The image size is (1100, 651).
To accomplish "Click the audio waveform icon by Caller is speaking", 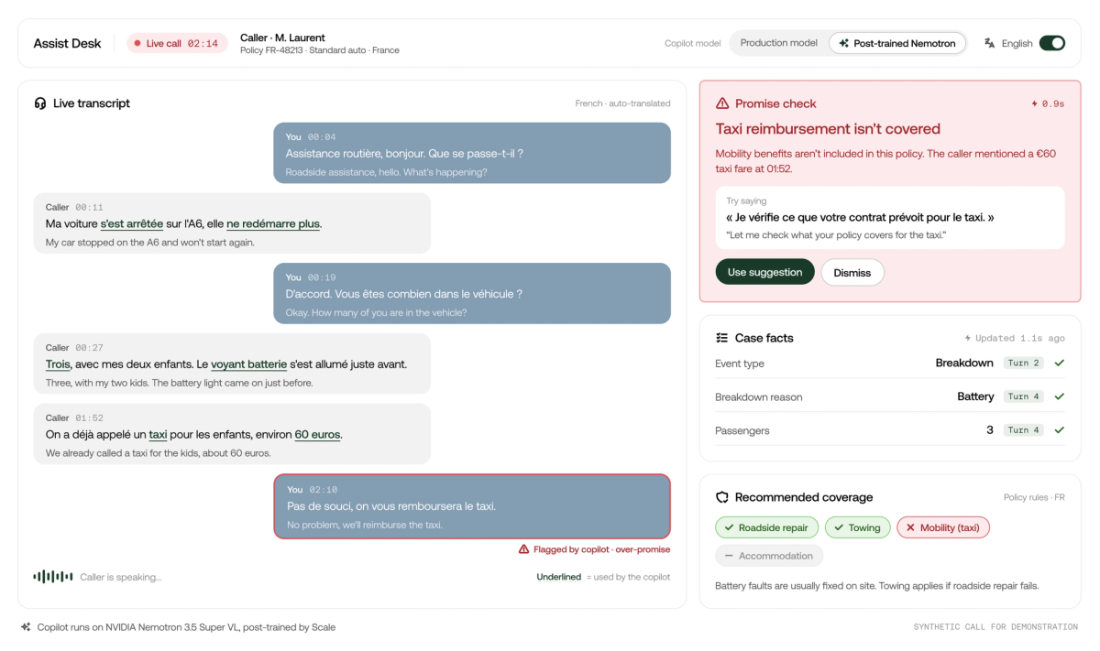I will tap(53, 577).
